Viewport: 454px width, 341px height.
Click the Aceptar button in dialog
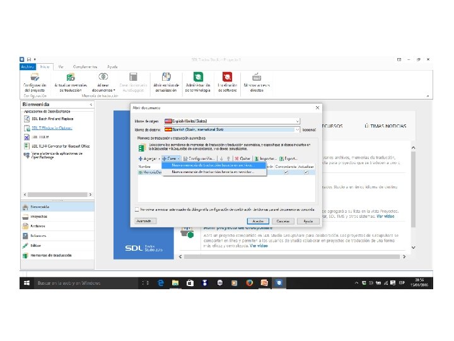[x=258, y=221]
